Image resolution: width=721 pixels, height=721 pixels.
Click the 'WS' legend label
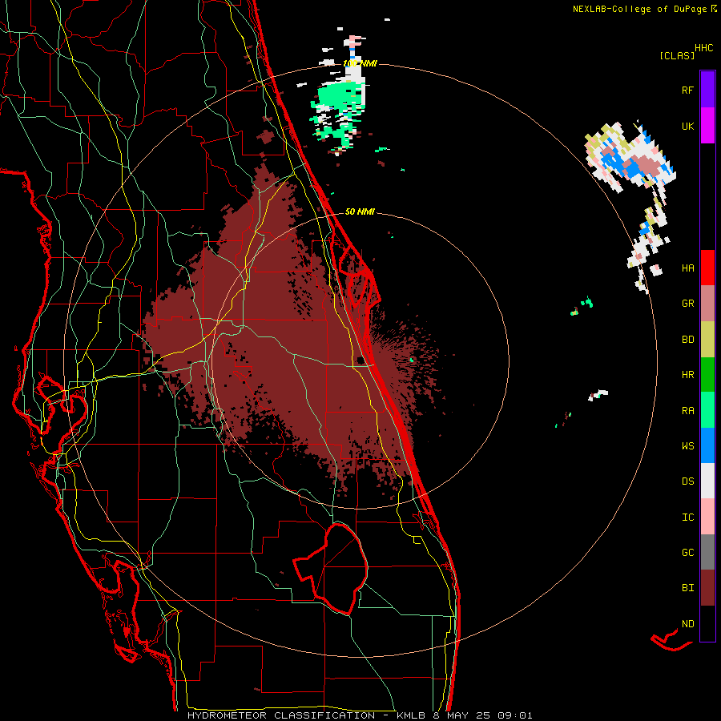pyautogui.click(x=687, y=446)
